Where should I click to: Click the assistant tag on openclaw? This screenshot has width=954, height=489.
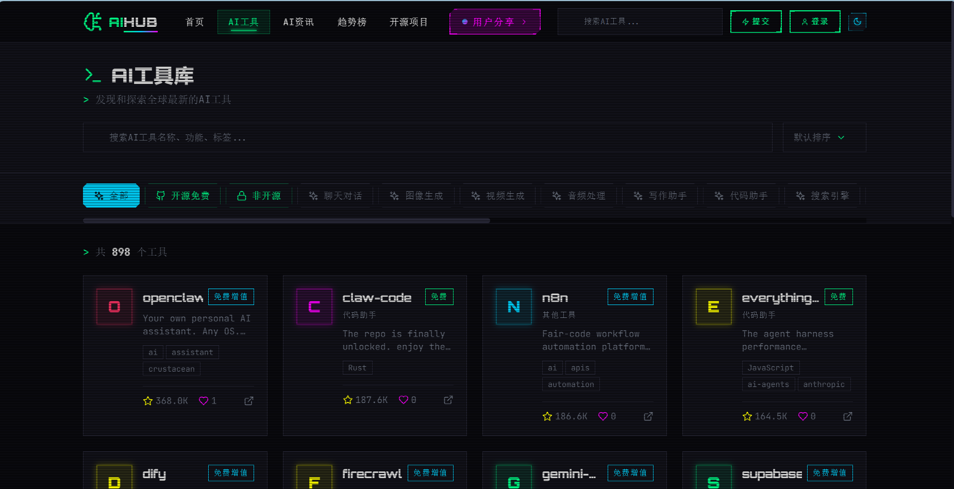192,352
